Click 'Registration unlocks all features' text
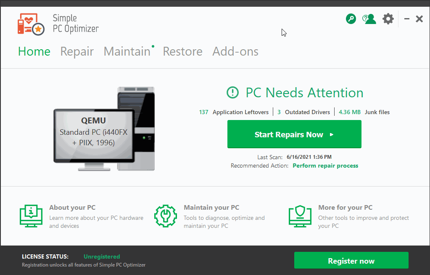Image resolution: width=430 pixels, height=275 pixels. coord(84,265)
